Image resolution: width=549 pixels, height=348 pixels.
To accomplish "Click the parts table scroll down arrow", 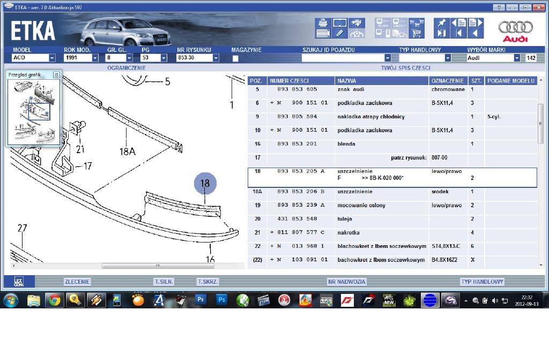I will point(541,266).
